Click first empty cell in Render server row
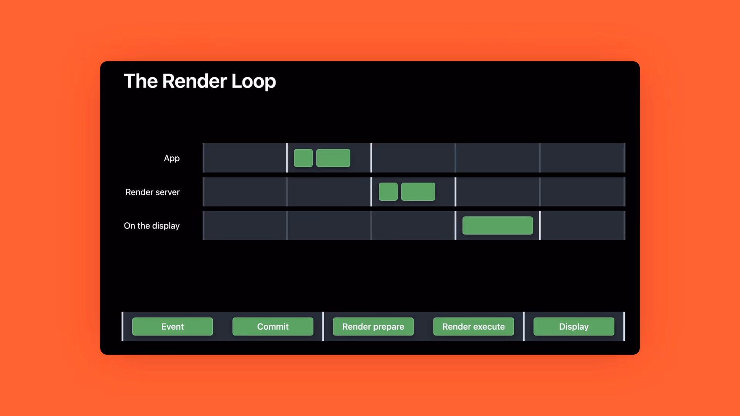Screen dimensions: 740x416 pos(245,192)
